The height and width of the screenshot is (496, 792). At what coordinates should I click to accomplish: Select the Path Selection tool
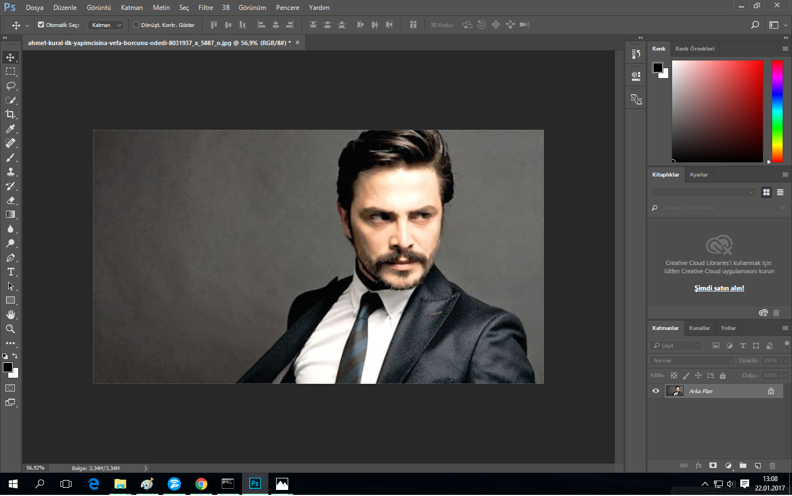[x=10, y=286]
